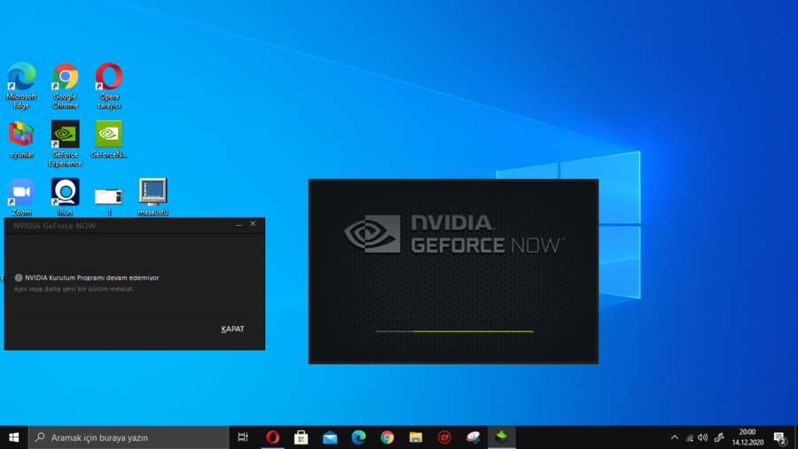Show hidden system tray icons
Image resolution: width=798 pixels, height=449 pixels.
[675, 437]
